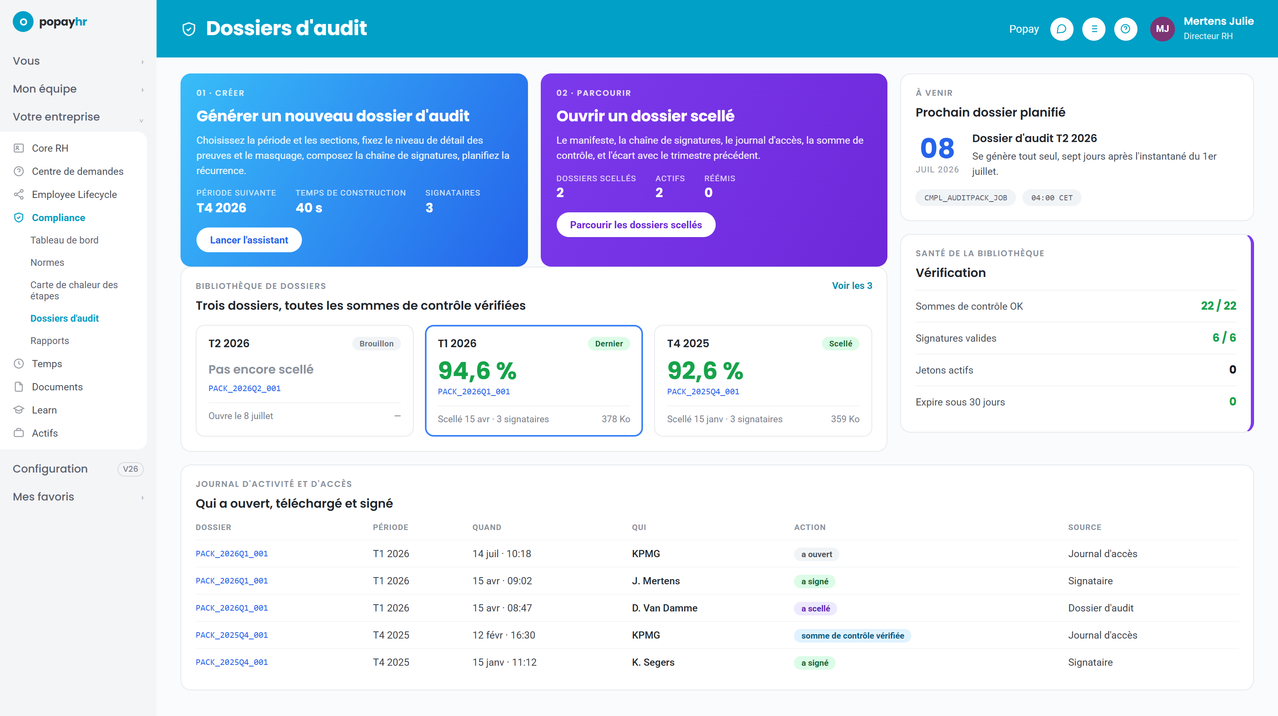Click the MJ user avatar

tap(1162, 29)
